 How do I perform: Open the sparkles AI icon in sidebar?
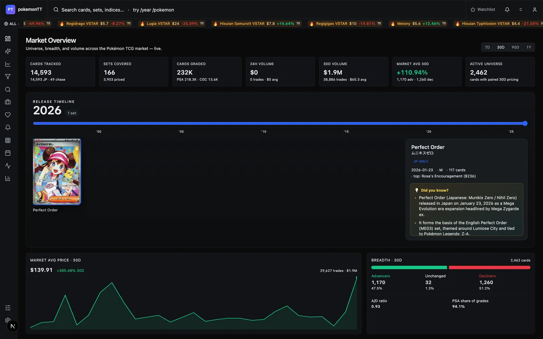pos(8,51)
